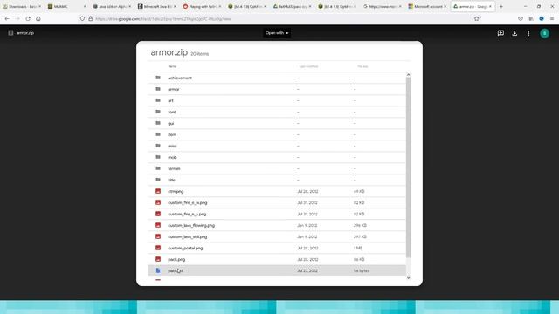Click the file list scrollbar thumb
Viewport: 559px width, 314px height.
408,167
